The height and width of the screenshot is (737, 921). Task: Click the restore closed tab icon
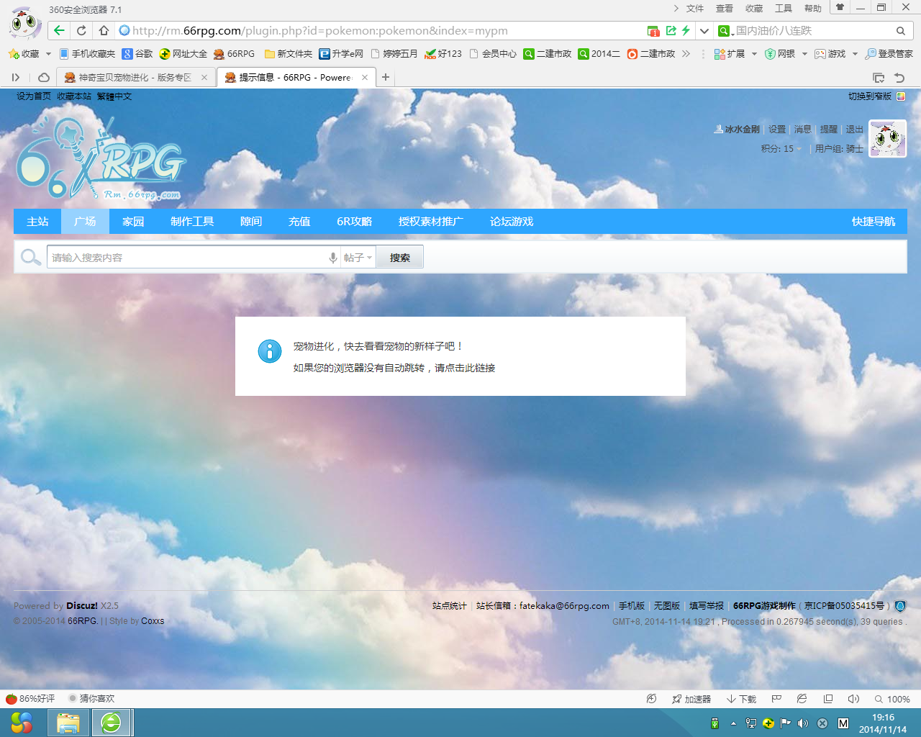(899, 77)
